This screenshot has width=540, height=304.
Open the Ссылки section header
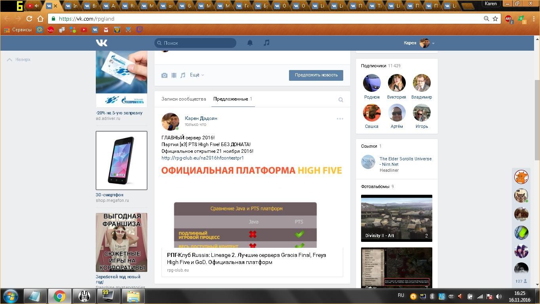[369, 146]
